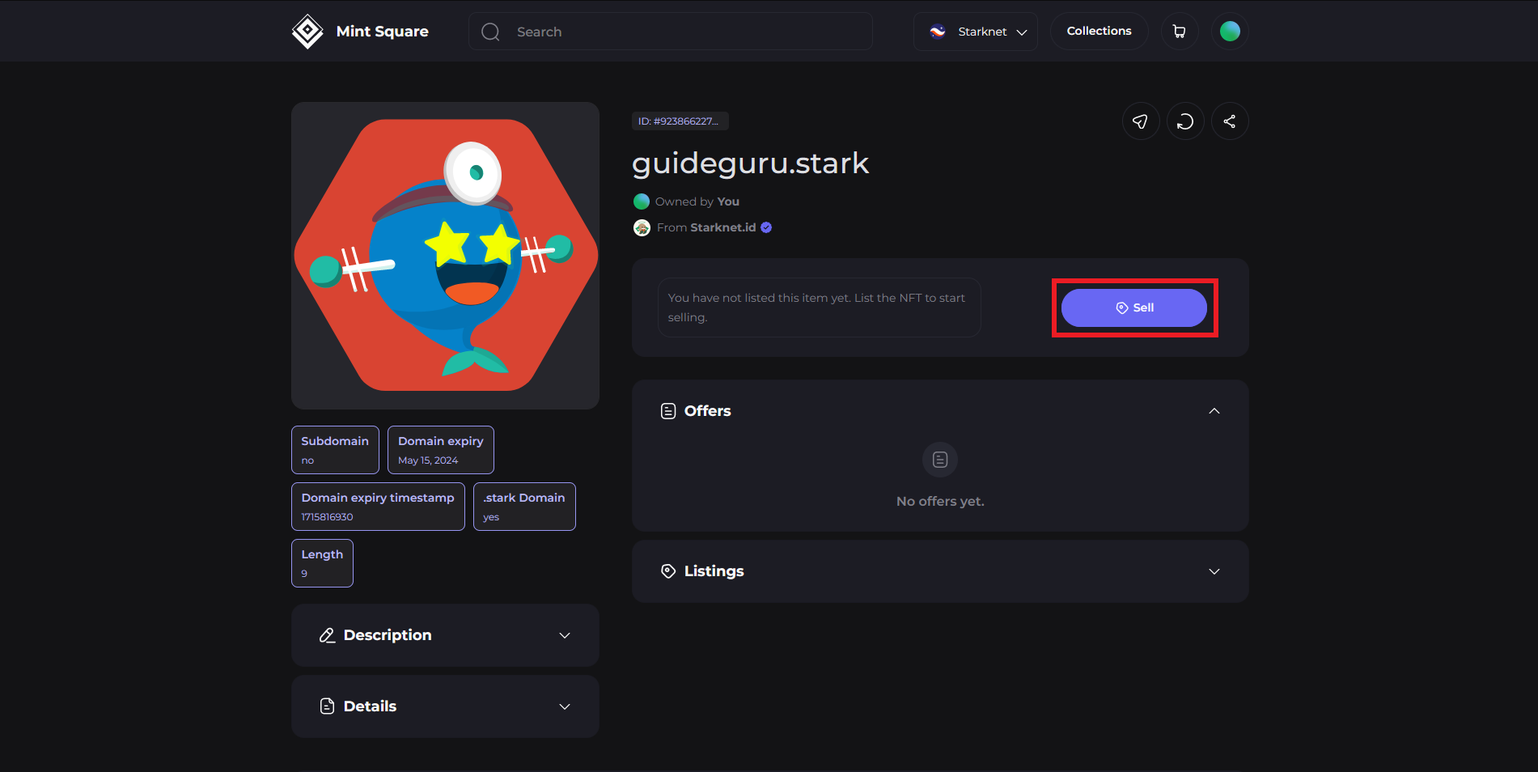This screenshot has height=772, width=1538.
Task: Open the Starknet.id collection link
Action: (x=722, y=227)
